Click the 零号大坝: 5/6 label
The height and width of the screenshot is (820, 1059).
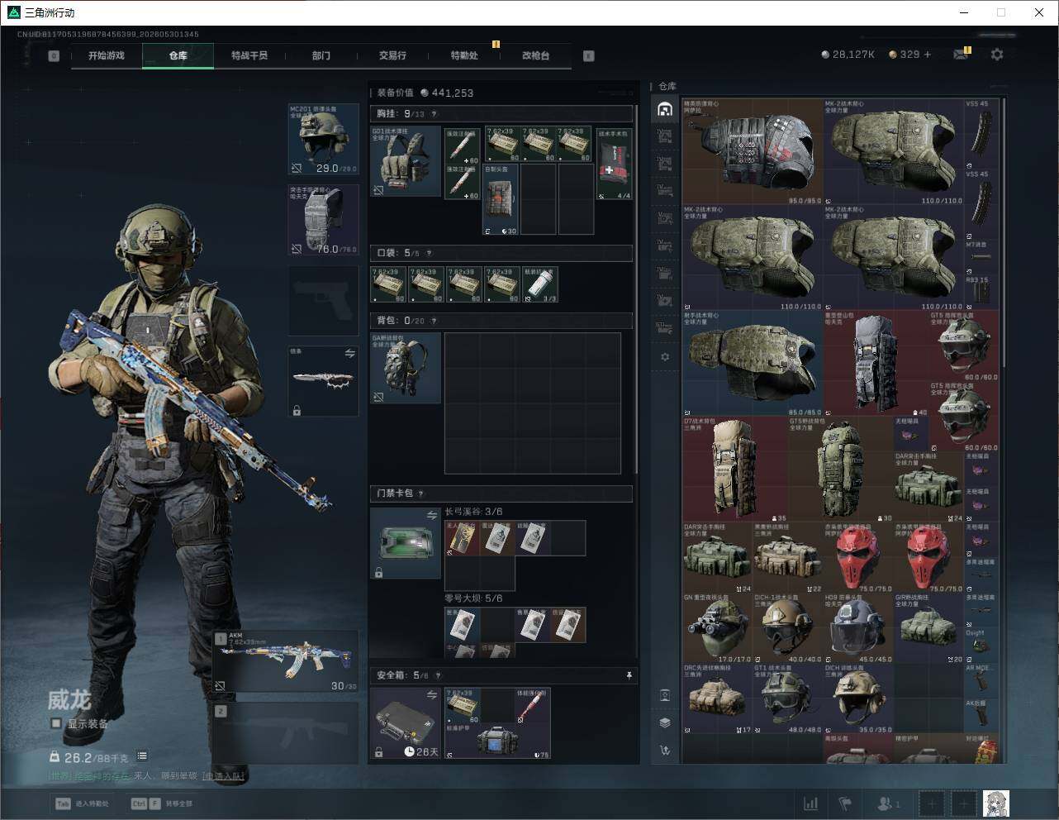[x=473, y=598]
